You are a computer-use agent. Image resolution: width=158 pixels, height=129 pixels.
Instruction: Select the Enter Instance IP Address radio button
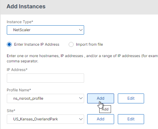[9, 44]
